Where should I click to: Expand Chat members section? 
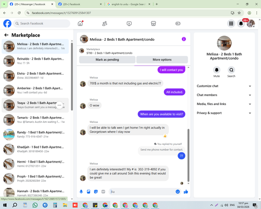pos(224,95)
